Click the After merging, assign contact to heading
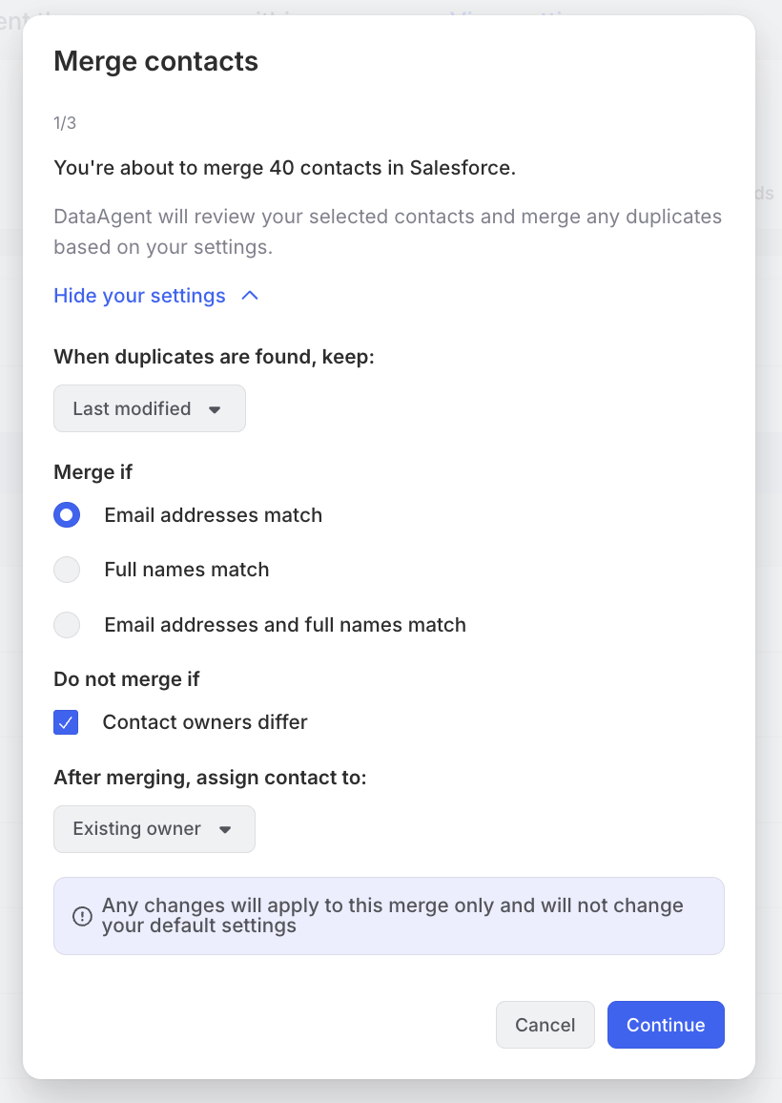Image resolution: width=782 pixels, height=1103 pixels. click(210, 778)
